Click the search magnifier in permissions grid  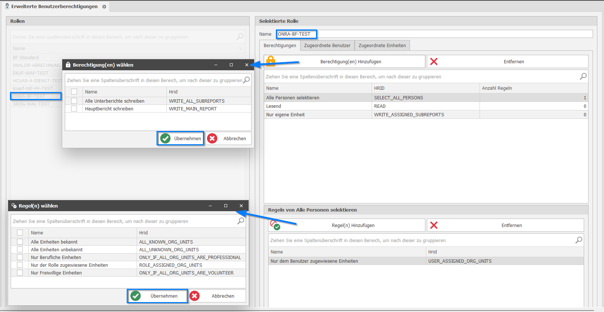[583, 77]
